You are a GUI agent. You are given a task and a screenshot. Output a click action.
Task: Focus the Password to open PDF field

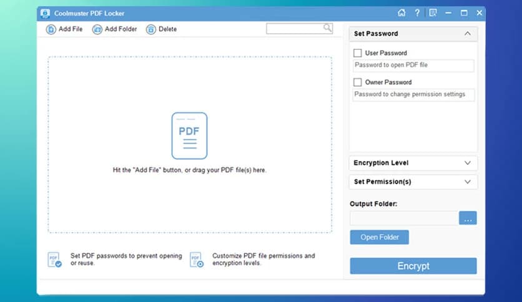pyautogui.click(x=413, y=66)
